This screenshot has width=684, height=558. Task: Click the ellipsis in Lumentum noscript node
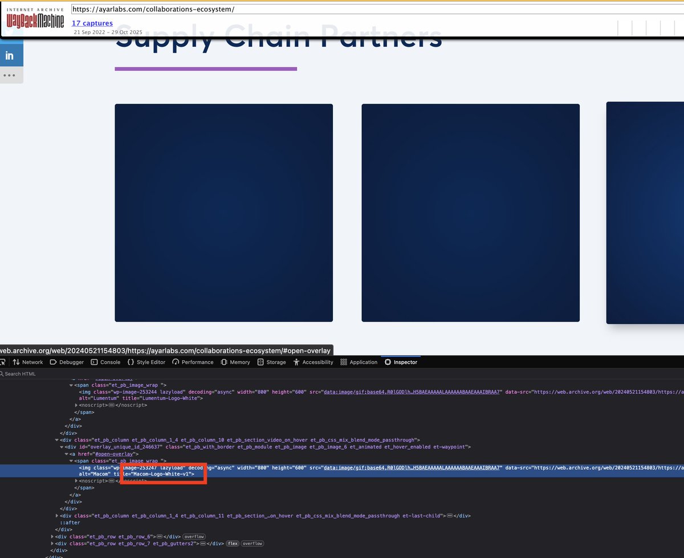point(112,405)
